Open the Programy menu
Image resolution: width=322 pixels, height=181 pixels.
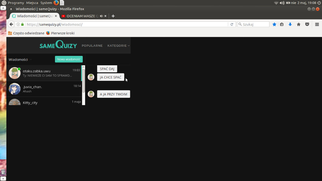tap(16, 3)
